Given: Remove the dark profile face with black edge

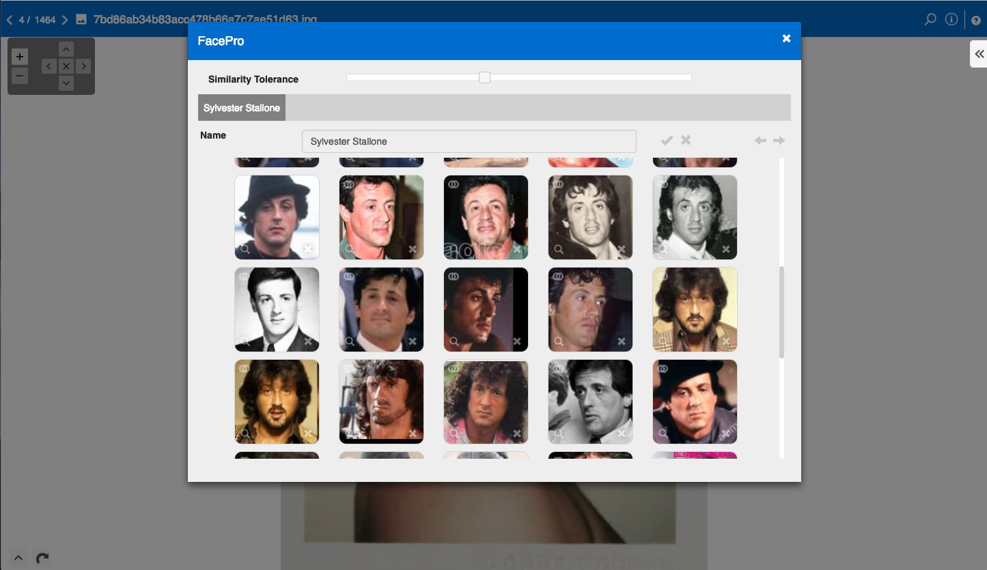Looking at the screenshot, I should [x=517, y=341].
